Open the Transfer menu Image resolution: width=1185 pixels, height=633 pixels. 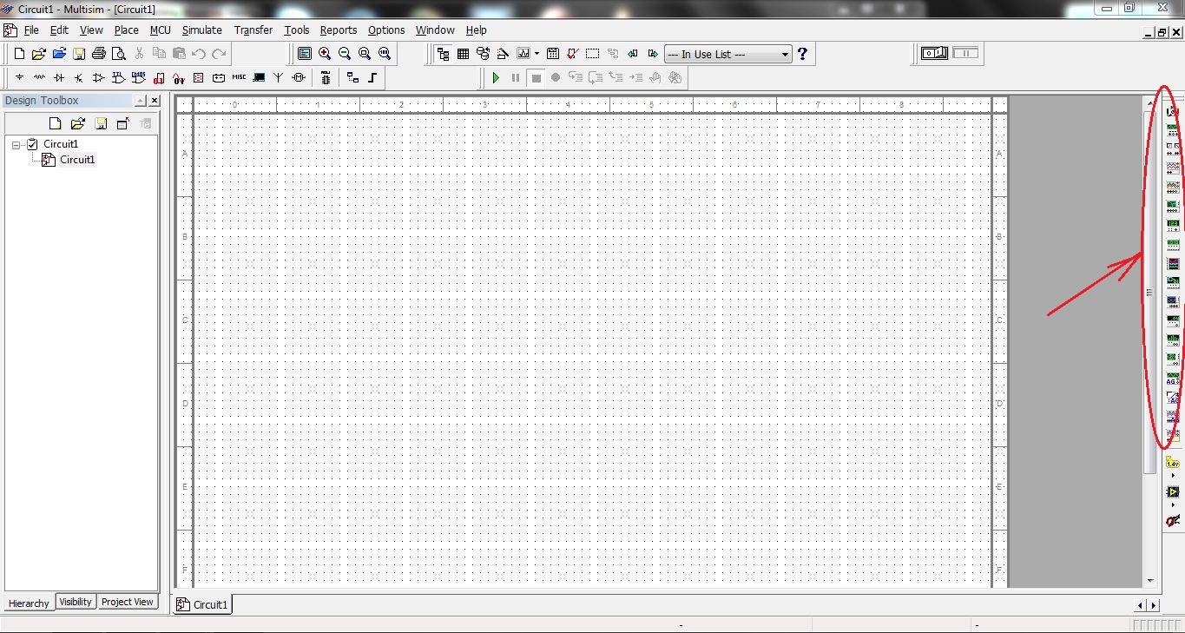point(253,30)
